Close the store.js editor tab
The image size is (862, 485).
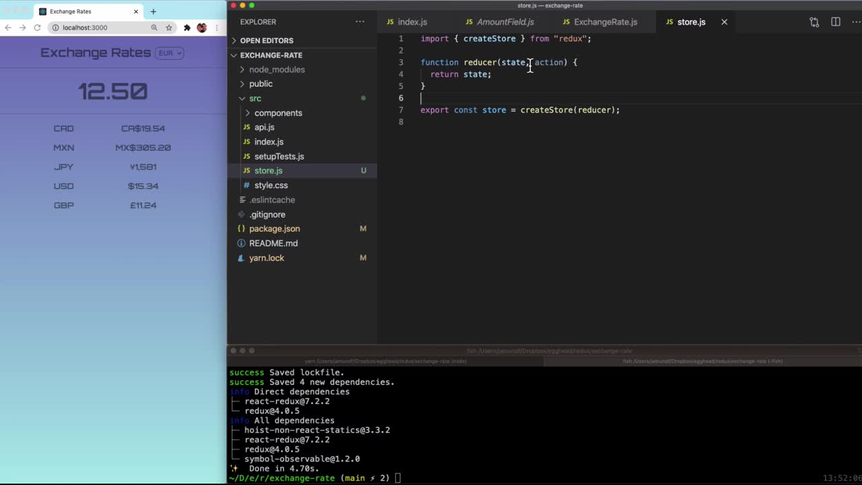[724, 22]
